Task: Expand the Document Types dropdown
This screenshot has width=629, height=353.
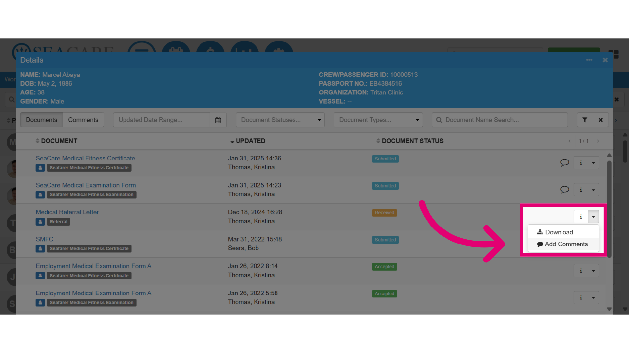Action: click(378, 120)
